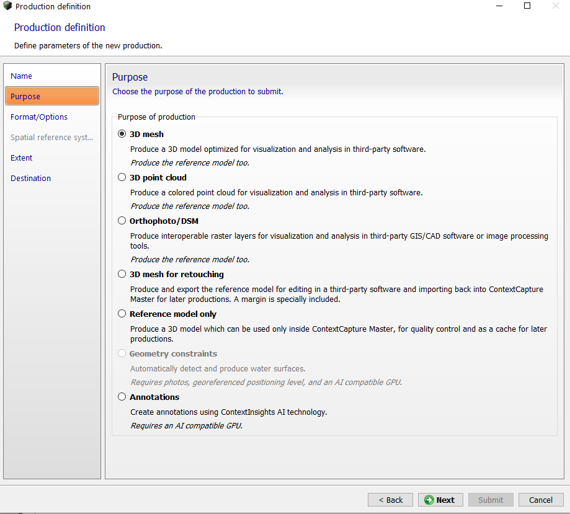Close the Production definition dialog
This screenshot has width=570, height=514.
point(556,6)
